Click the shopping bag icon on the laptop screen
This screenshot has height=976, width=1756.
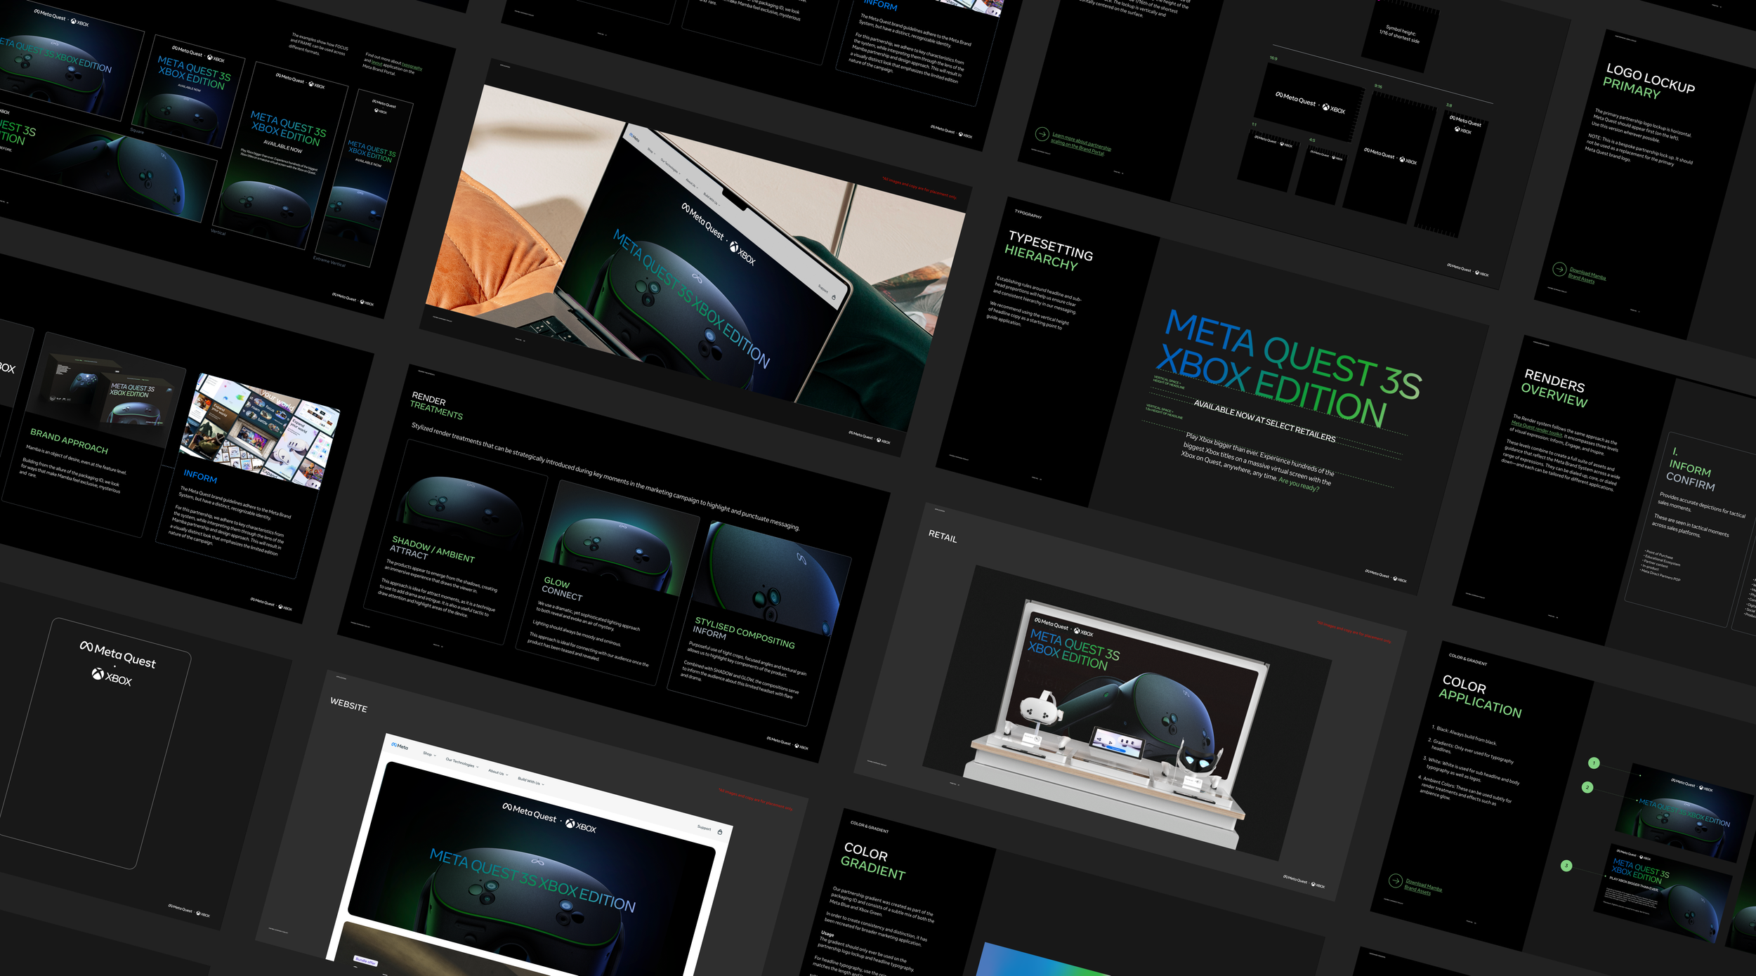click(834, 297)
